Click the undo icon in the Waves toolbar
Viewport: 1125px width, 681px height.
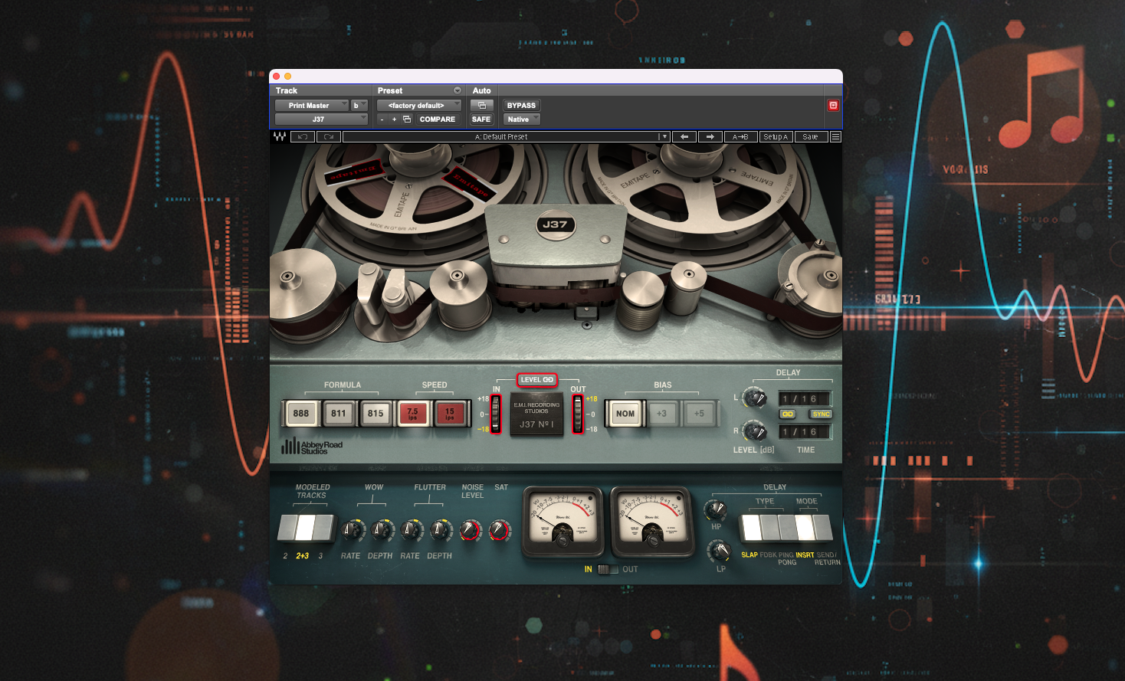coord(302,136)
